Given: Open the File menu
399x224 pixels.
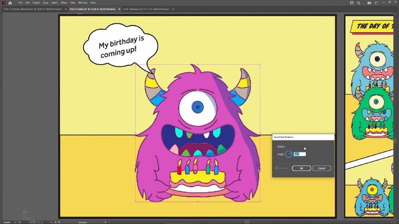Looking at the screenshot, I should tap(20, 2).
